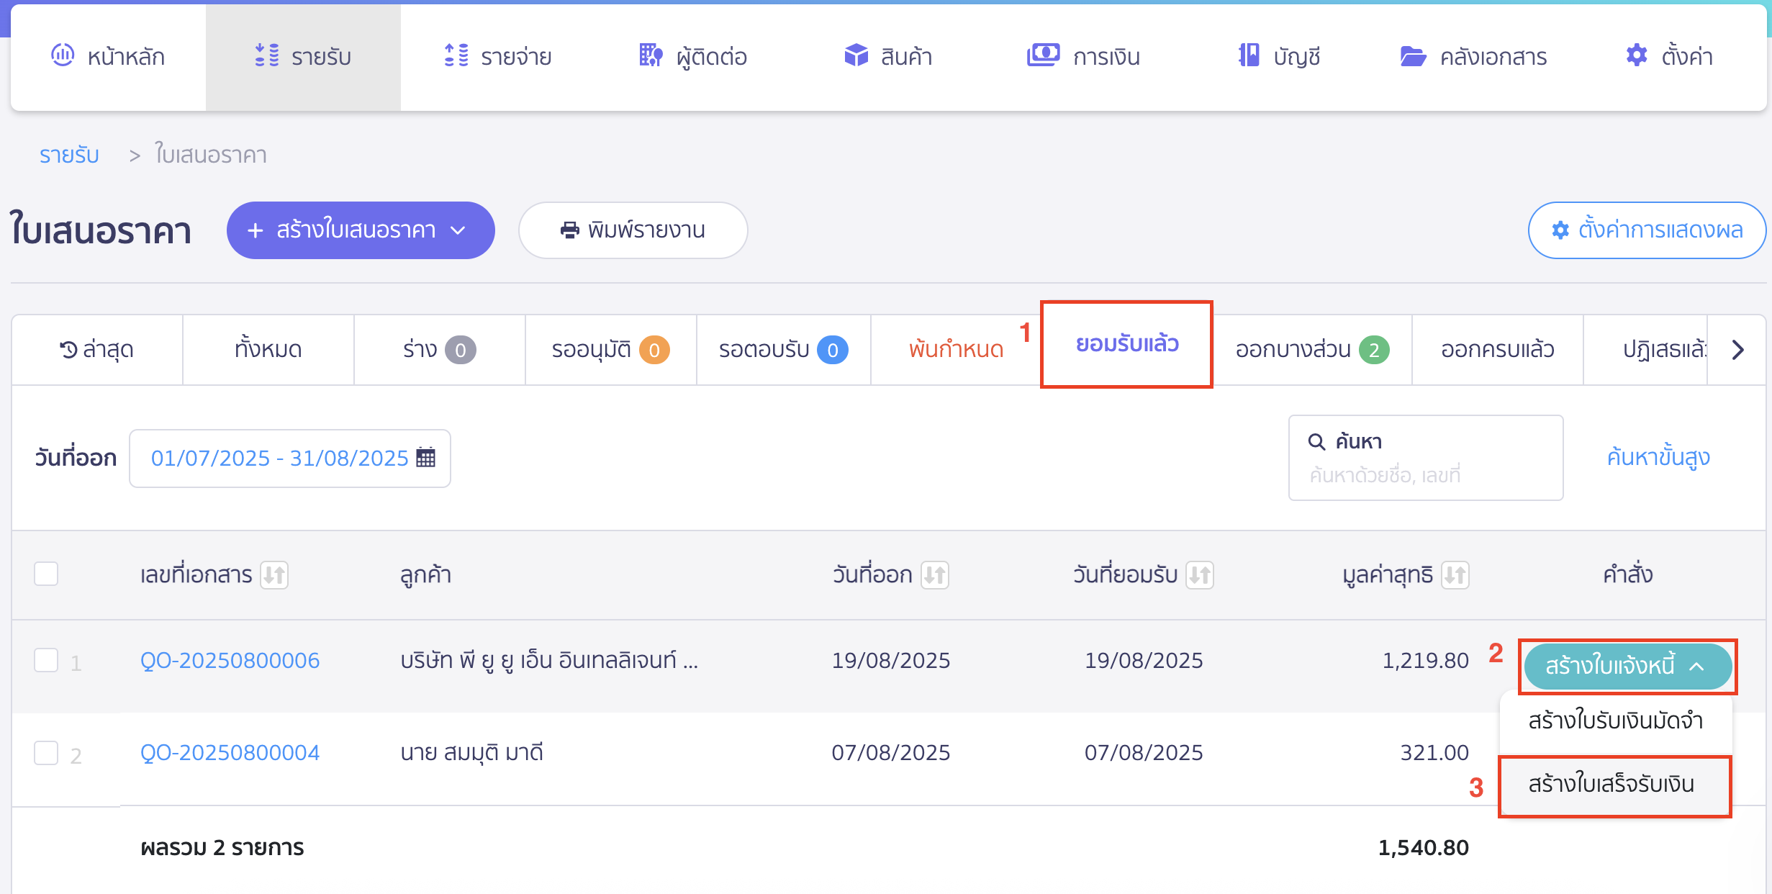Click the ใบเสนอราคา breadcrumb text
Screen dimensions: 1772x894
pyautogui.click(x=211, y=155)
